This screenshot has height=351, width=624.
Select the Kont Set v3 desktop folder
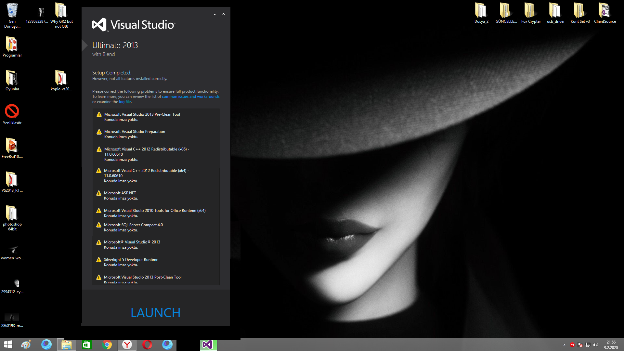pos(580,13)
